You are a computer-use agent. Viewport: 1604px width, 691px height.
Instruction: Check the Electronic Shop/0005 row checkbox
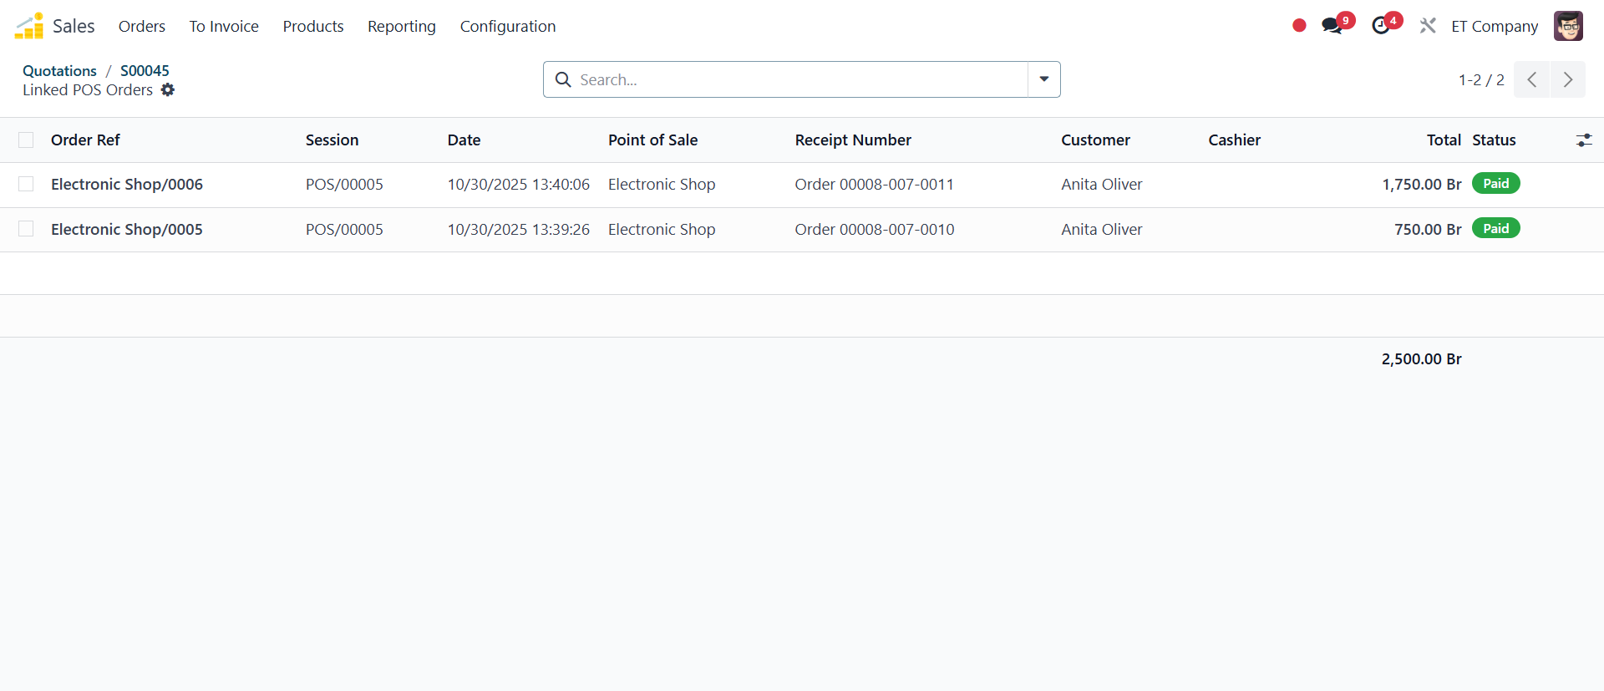click(26, 229)
